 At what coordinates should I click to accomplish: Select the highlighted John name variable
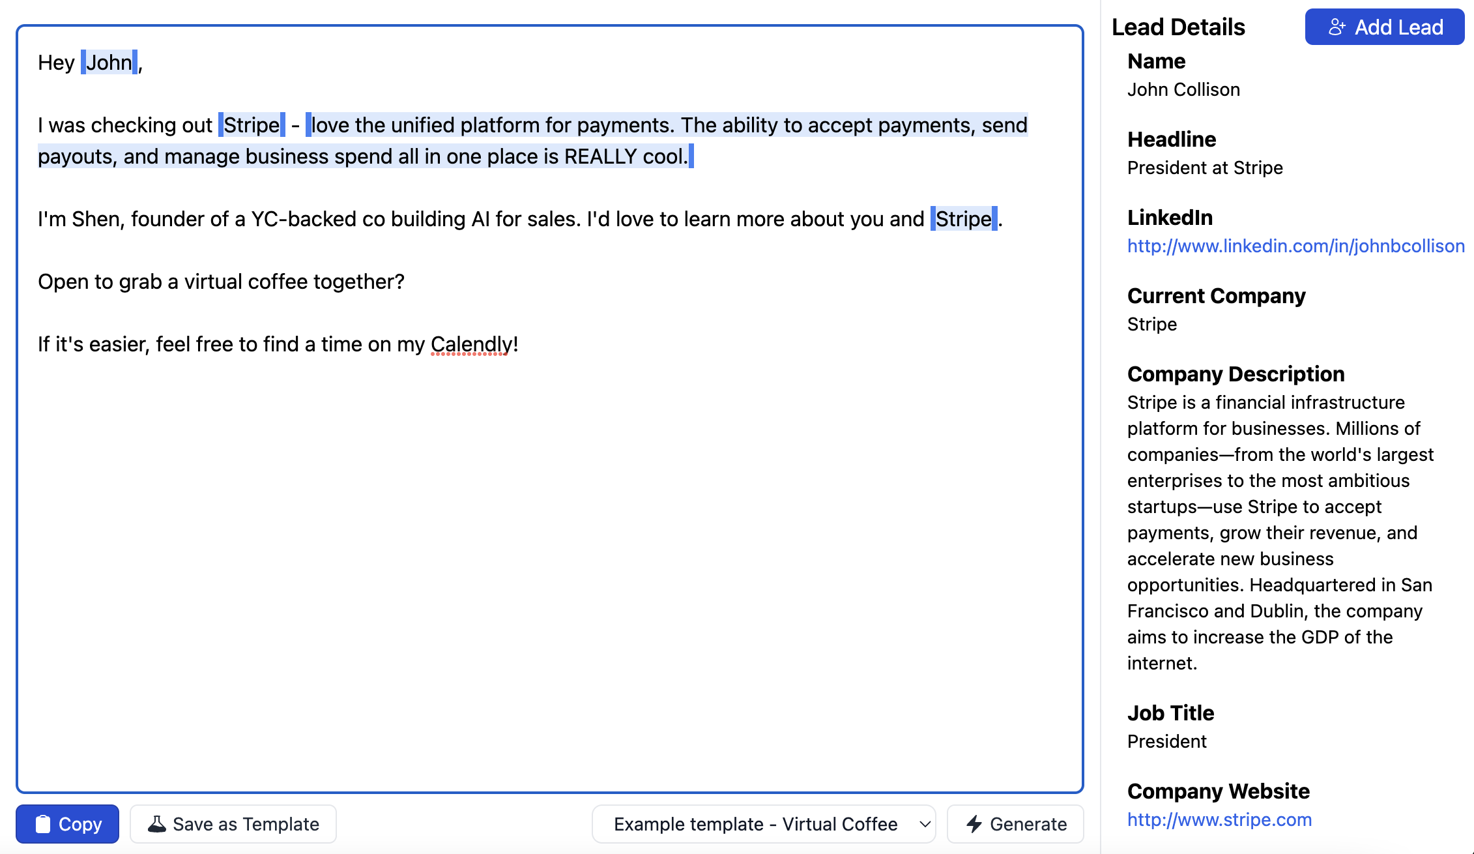tap(109, 63)
